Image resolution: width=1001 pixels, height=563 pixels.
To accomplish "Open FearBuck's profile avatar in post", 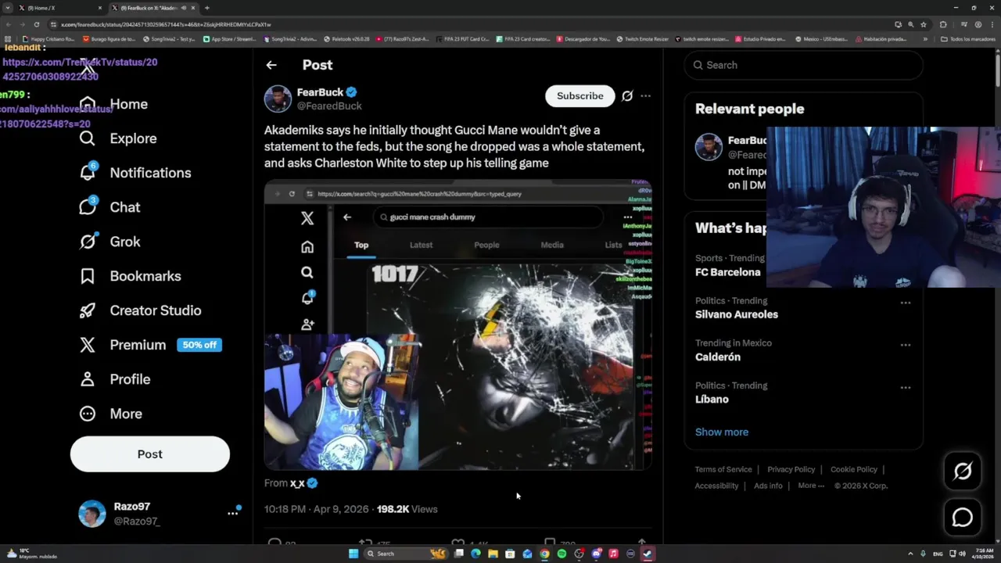I will click(x=278, y=99).
